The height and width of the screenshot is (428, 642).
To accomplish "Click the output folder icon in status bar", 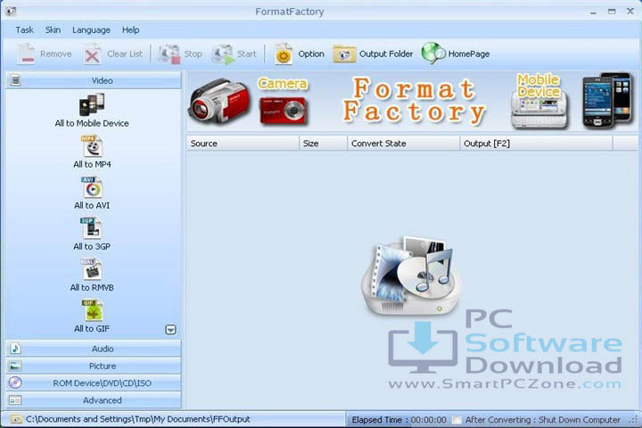I will tap(16, 419).
